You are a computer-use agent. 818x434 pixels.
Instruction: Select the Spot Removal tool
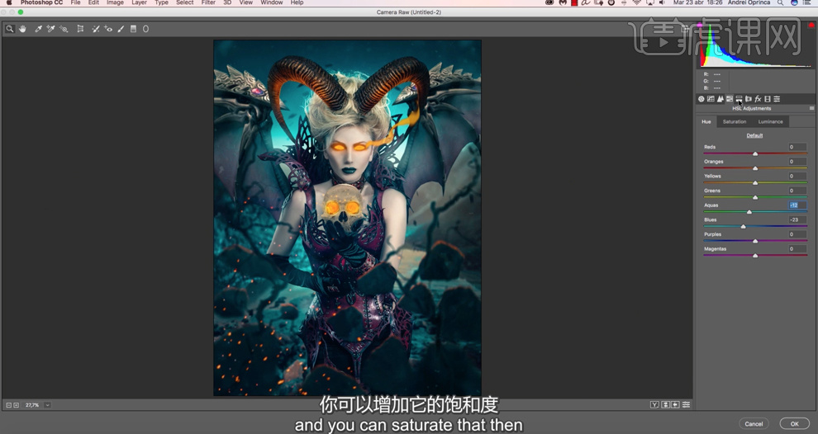click(96, 29)
